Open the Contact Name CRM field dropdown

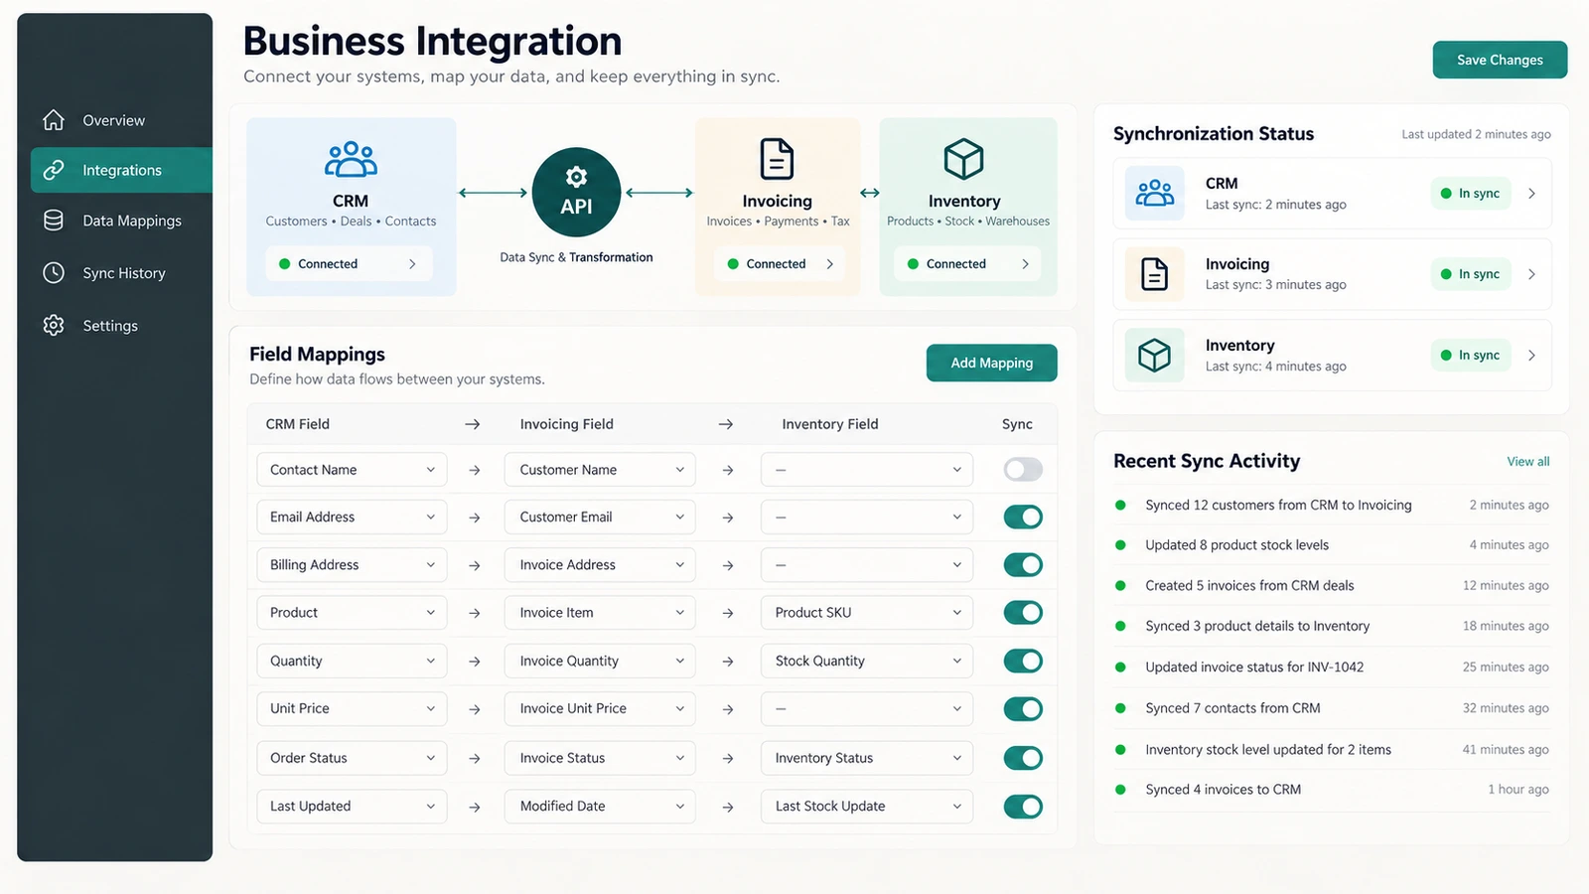pyautogui.click(x=352, y=470)
